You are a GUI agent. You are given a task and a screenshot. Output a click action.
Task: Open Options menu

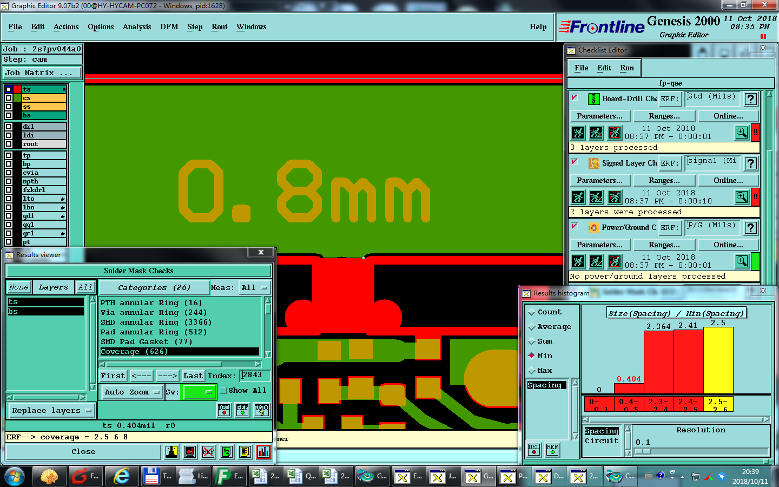[101, 27]
